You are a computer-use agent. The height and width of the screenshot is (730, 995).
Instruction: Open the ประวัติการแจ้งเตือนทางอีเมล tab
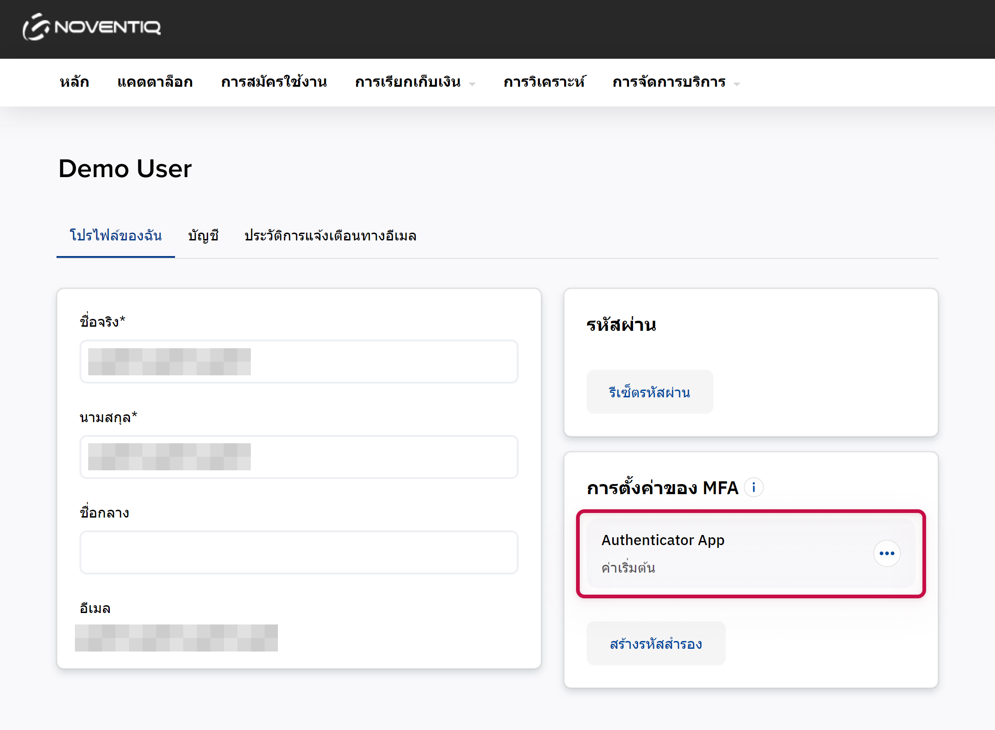[330, 236]
